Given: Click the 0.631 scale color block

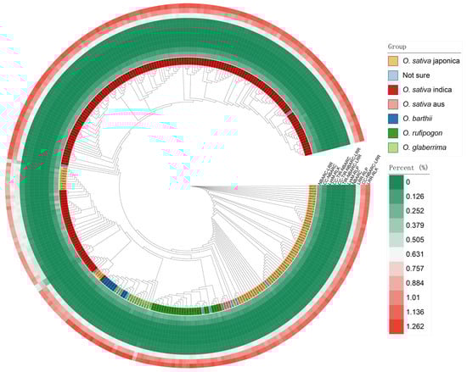Looking at the screenshot, I should 397,254.
